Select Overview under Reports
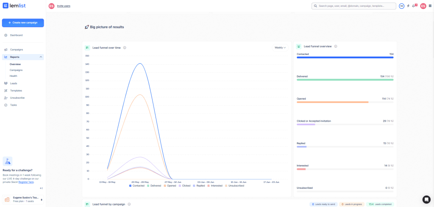434x207 pixels. pyautogui.click(x=15, y=64)
